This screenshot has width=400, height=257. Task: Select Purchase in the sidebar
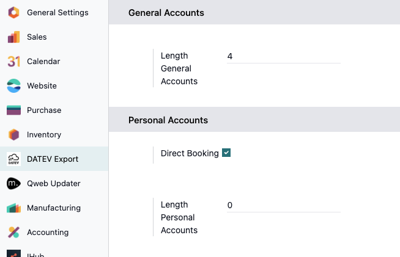click(54, 110)
